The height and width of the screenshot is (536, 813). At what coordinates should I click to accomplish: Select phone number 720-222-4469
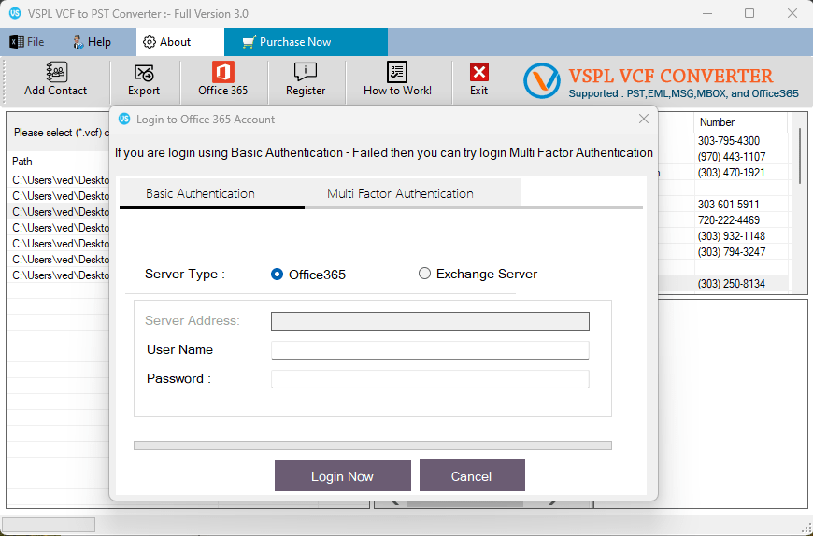click(729, 220)
